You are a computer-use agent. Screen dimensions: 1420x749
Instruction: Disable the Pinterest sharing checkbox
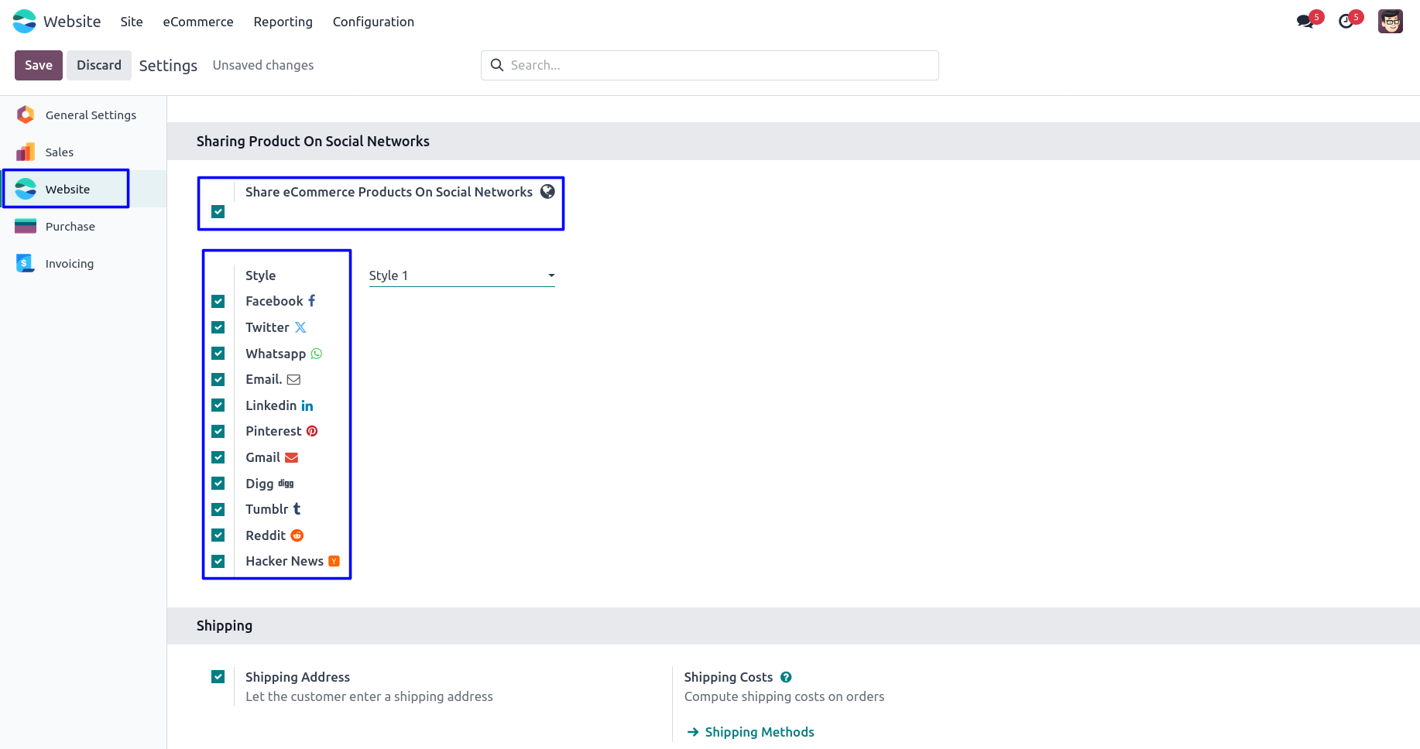(218, 432)
